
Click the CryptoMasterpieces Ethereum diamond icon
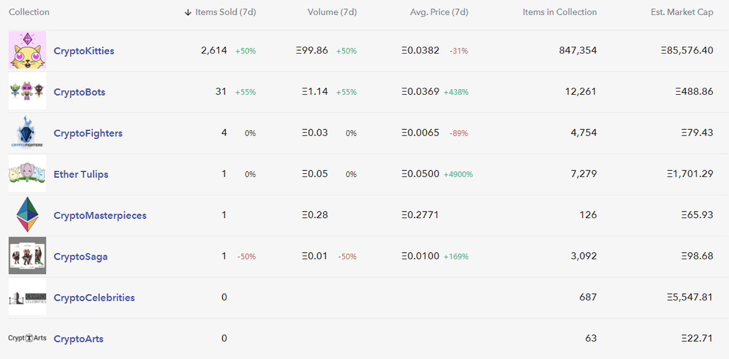[x=27, y=215]
